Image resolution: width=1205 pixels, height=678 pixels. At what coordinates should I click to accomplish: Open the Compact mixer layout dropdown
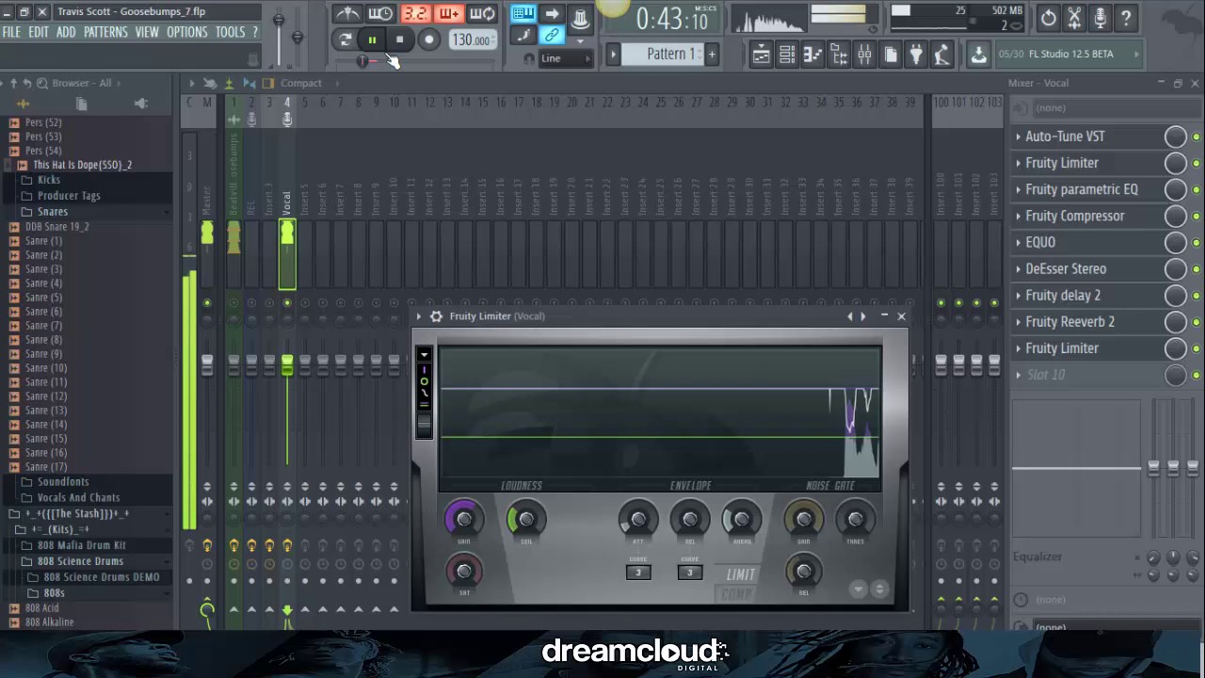coord(301,83)
